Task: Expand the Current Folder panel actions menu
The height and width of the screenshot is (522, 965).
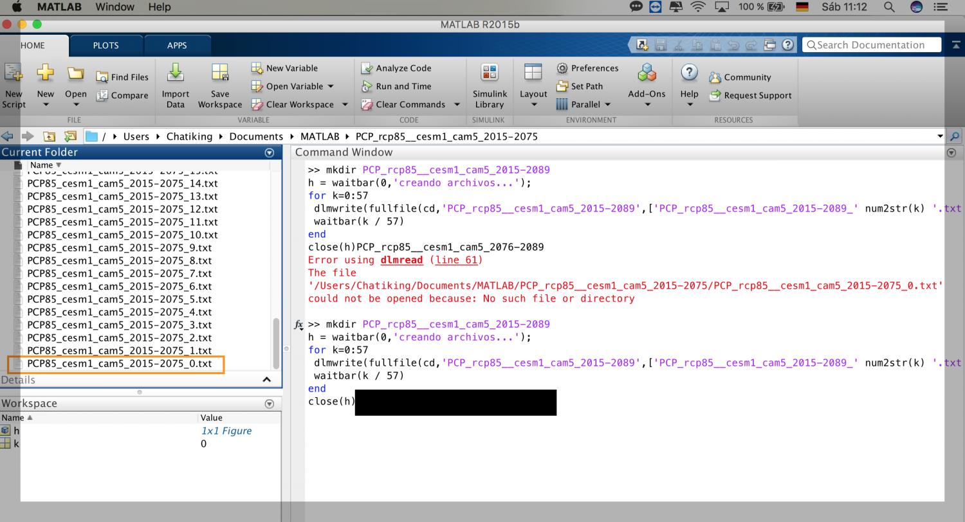Action: point(270,152)
